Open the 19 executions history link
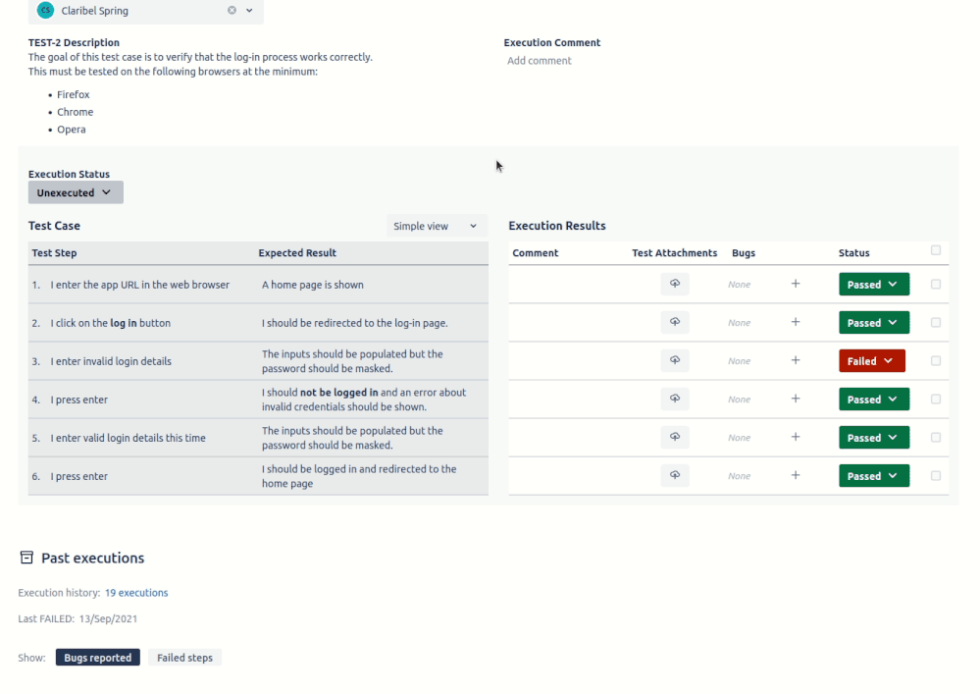The height and width of the screenshot is (694, 980). 136,592
